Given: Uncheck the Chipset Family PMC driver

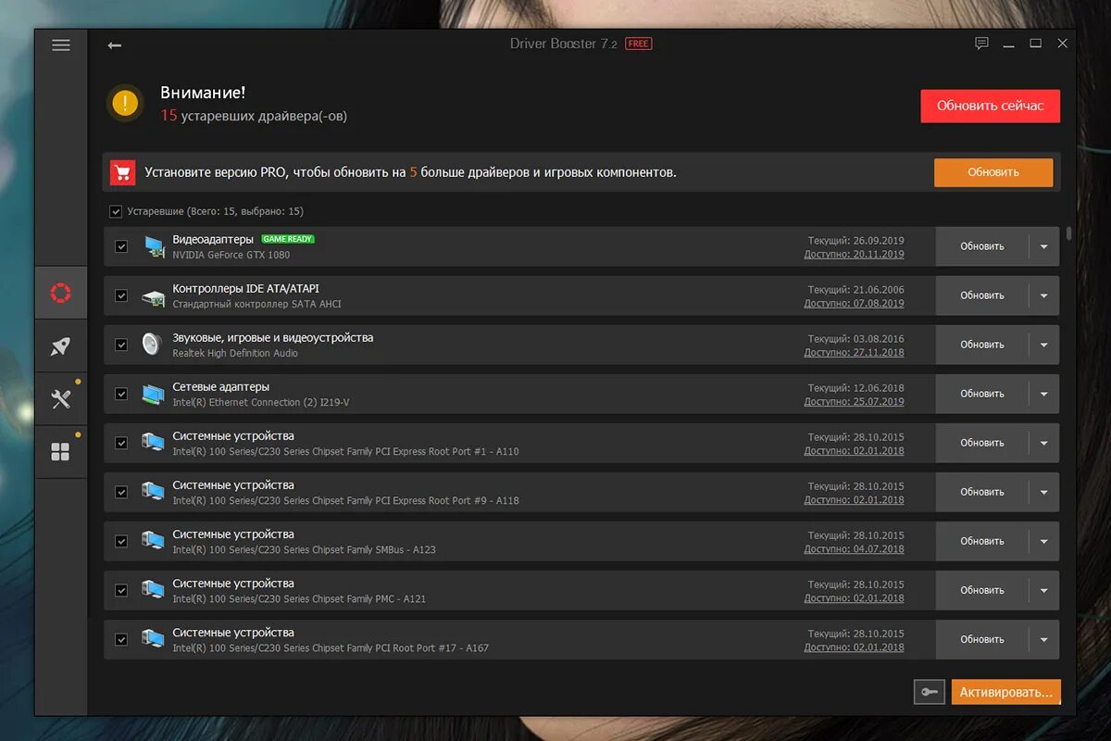Looking at the screenshot, I should tap(121, 590).
